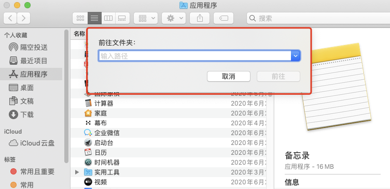Viewport: 390px width, 189px height.
Task: Select the 视频 app icon
Action: tap(88, 182)
